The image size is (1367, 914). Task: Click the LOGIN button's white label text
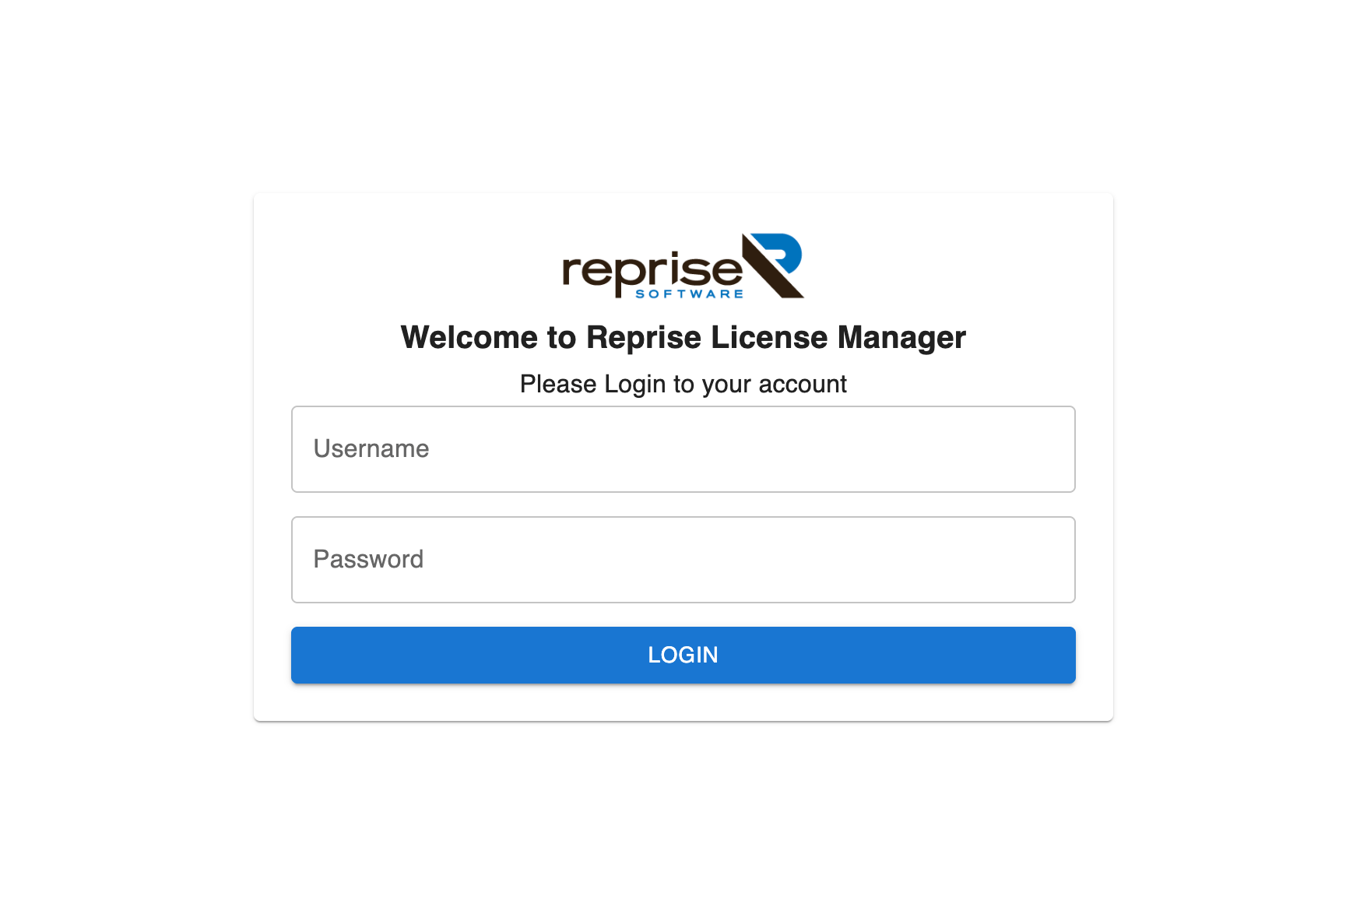coord(683,655)
